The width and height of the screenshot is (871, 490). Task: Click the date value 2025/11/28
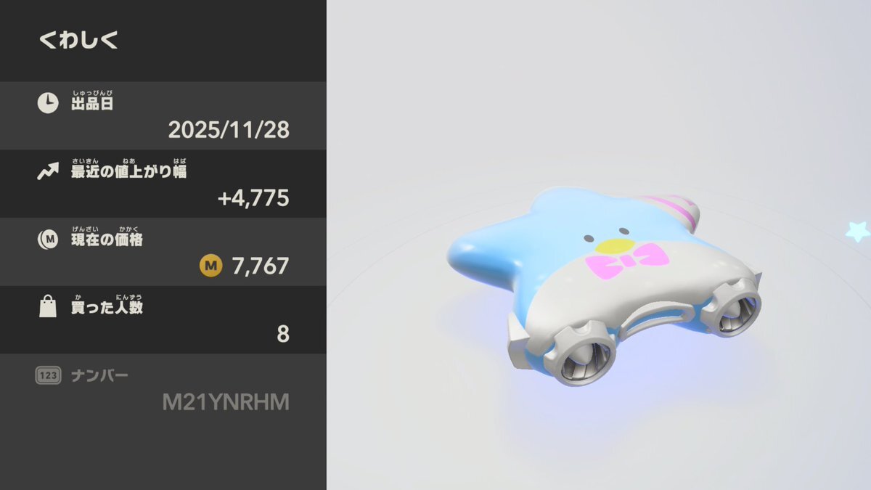click(x=229, y=130)
